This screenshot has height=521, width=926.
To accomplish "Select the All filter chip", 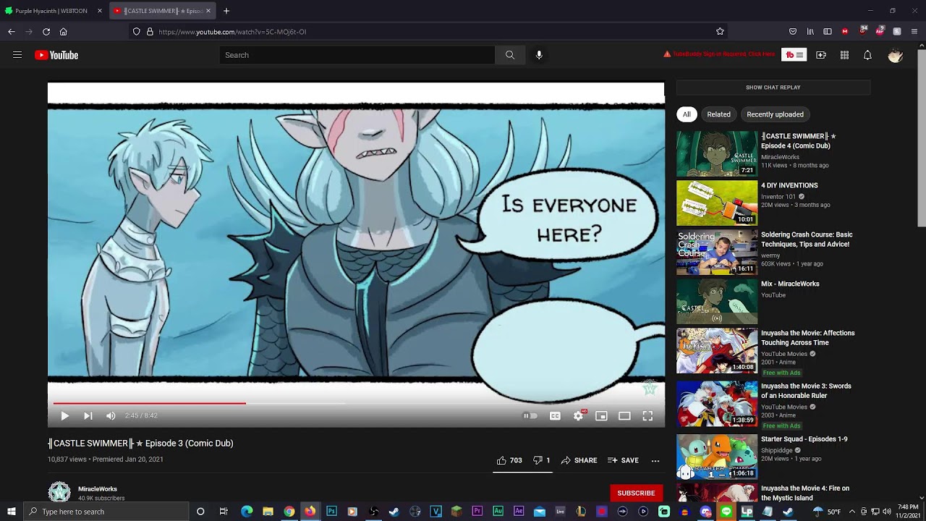I will pyautogui.click(x=687, y=114).
